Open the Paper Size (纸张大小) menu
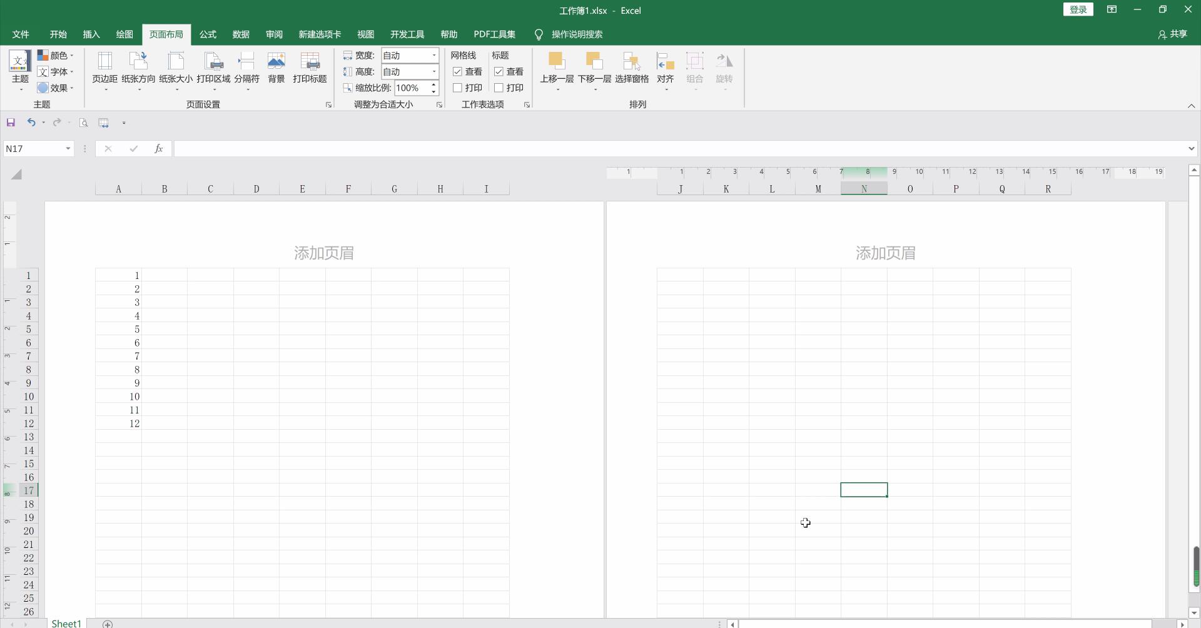Viewport: 1201px width, 628px height. [176, 70]
